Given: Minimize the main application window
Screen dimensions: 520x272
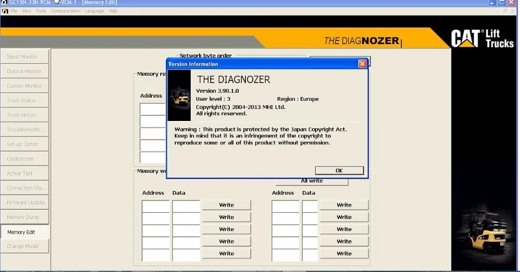Looking at the screenshot, I should (492, 3).
